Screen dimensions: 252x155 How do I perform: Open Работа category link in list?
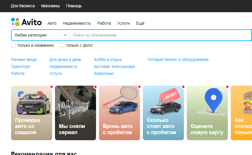[18, 73]
